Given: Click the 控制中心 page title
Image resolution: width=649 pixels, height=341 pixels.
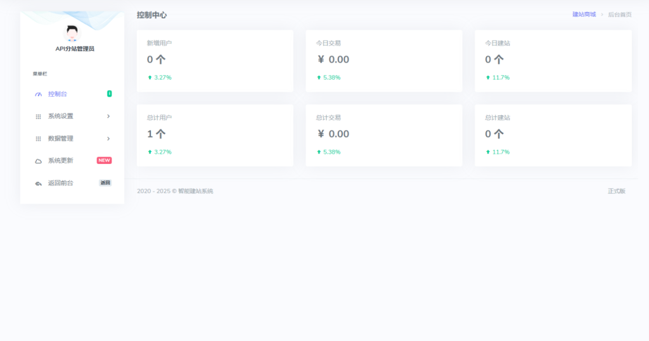Looking at the screenshot, I should tap(151, 15).
